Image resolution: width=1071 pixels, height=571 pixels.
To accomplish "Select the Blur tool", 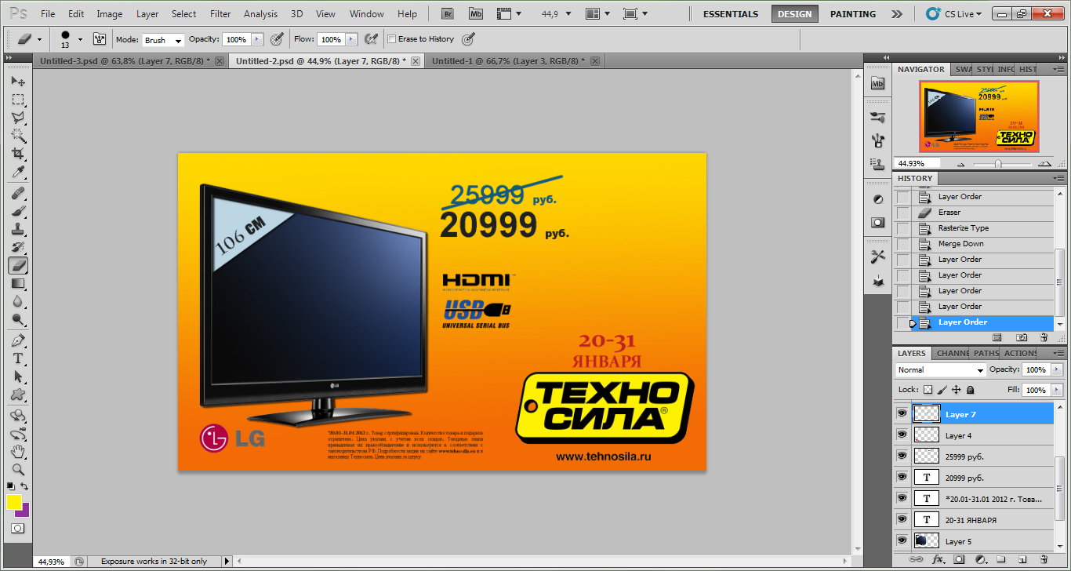I will pyautogui.click(x=18, y=301).
